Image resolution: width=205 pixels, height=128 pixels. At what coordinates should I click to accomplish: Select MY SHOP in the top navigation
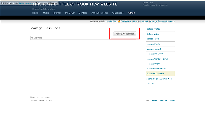pyautogui.click(x=70, y=13)
